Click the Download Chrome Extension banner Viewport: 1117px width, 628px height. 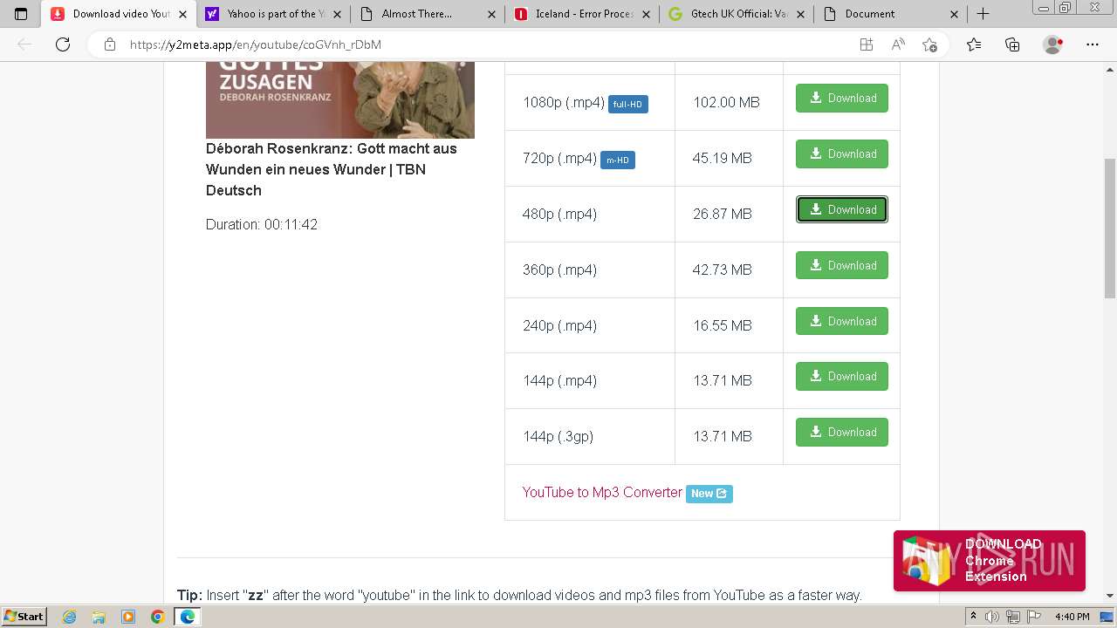click(x=989, y=561)
